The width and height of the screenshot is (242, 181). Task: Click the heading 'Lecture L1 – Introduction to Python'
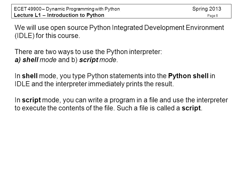[59, 15]
